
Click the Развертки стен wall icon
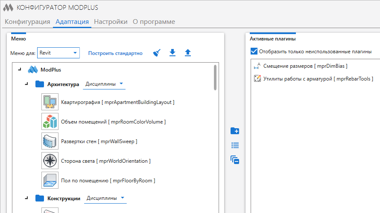(50, 141)
